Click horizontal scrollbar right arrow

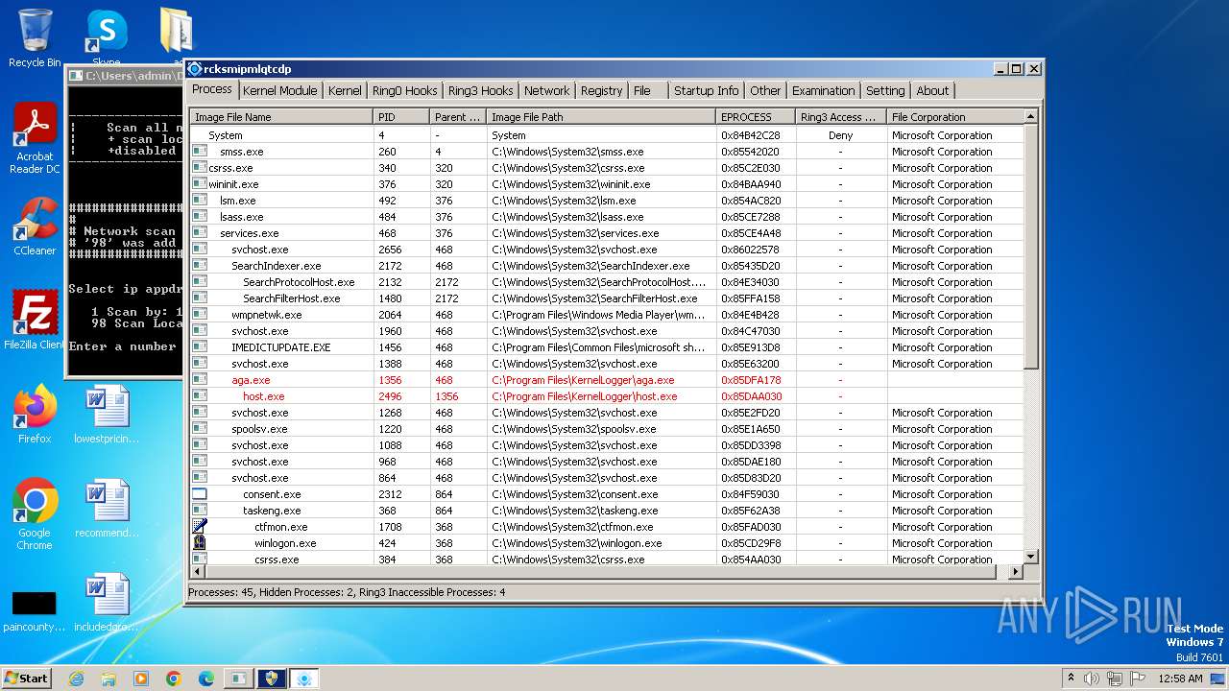1016,572
